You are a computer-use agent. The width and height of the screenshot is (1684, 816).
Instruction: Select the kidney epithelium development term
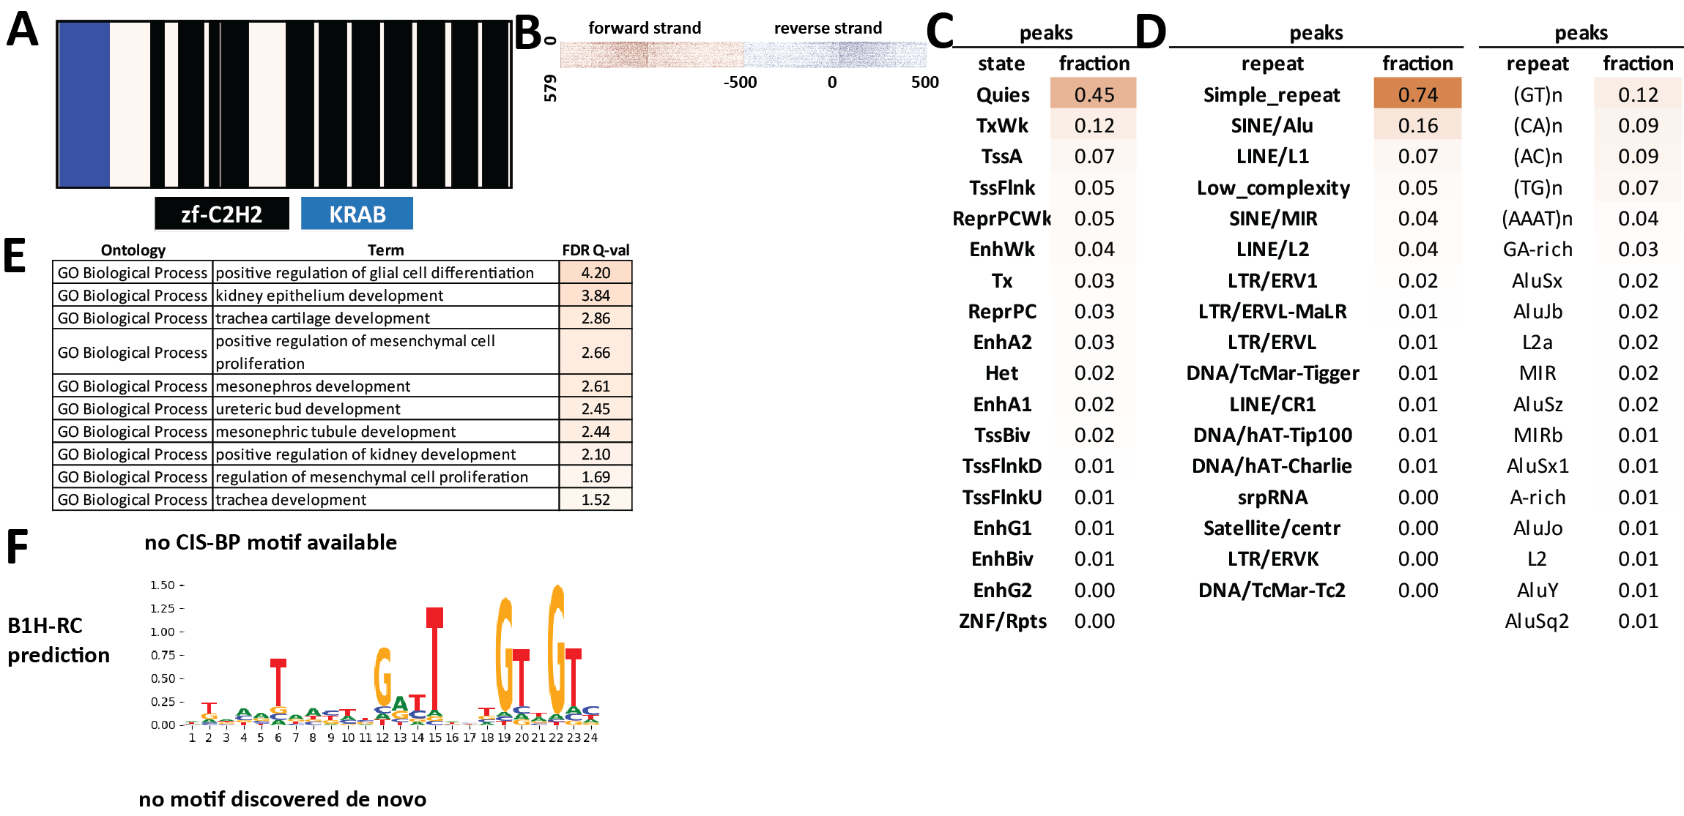(x=329, y=296)
